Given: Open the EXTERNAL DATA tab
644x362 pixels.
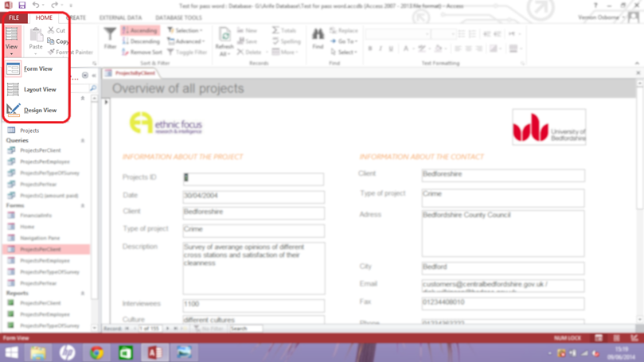Looking at the screenshot, I should pyautogui.click(x=120, y=18).
